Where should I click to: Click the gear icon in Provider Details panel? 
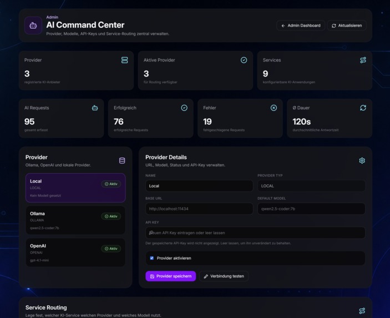tap(362, 160)
